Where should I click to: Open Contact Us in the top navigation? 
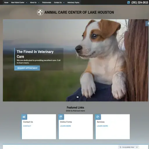click(x=58, y=3)
